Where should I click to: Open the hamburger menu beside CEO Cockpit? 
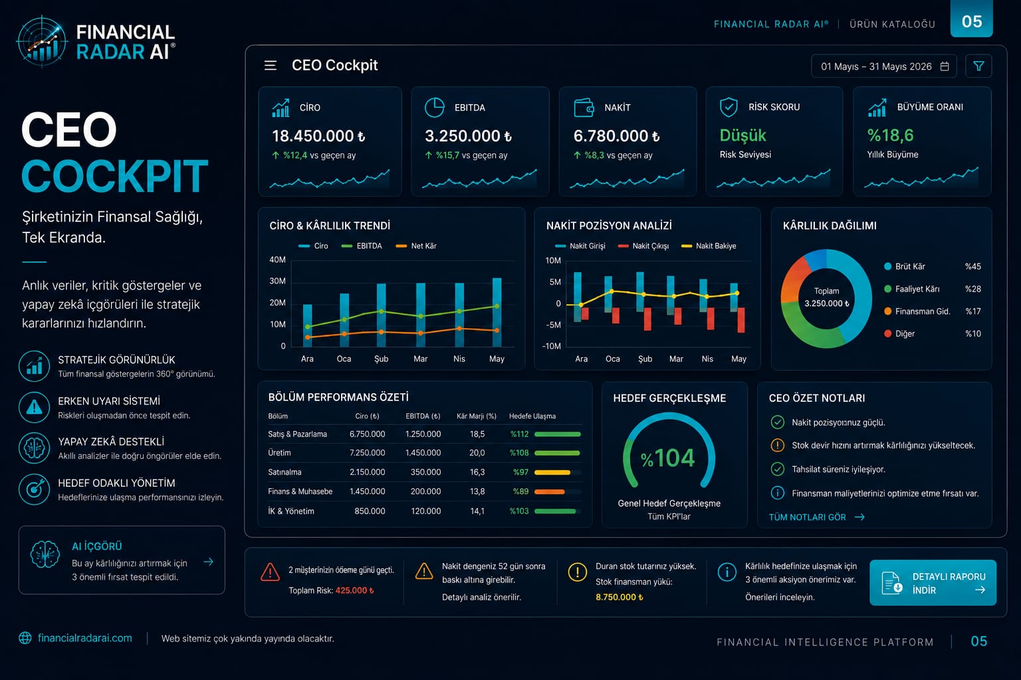270,66
